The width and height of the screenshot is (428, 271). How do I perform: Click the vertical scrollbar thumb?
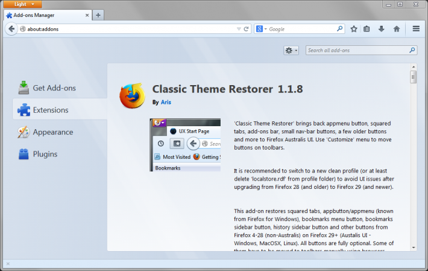tap(414, 77)
